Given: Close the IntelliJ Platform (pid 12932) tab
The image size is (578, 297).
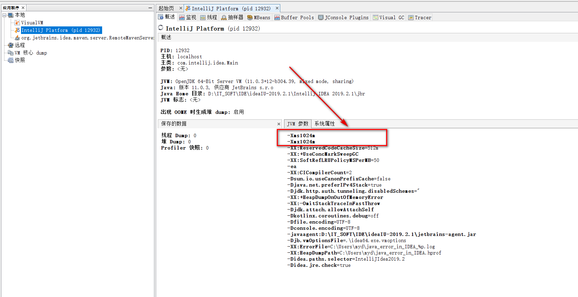Looking at the screenshot, I should [277, 8].
